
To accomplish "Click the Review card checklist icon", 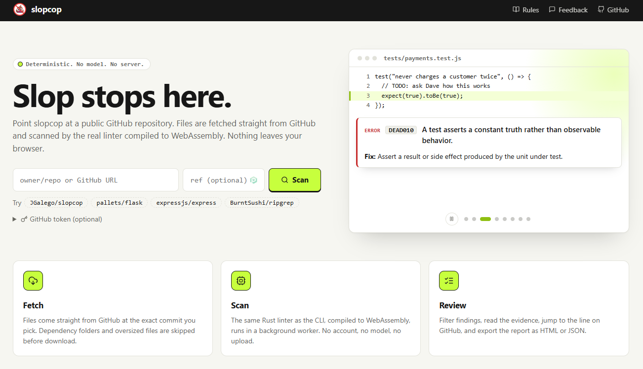I will [x=449, y=281].
